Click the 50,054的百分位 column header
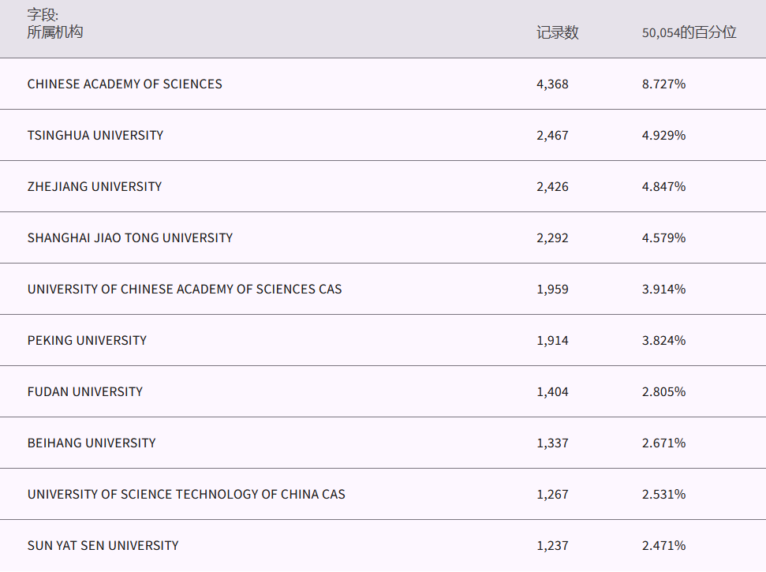 (689, 33)
